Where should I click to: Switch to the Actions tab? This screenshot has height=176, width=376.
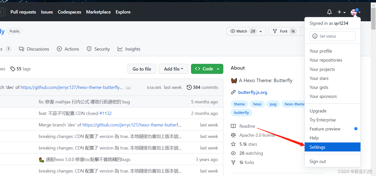(68, 49)
